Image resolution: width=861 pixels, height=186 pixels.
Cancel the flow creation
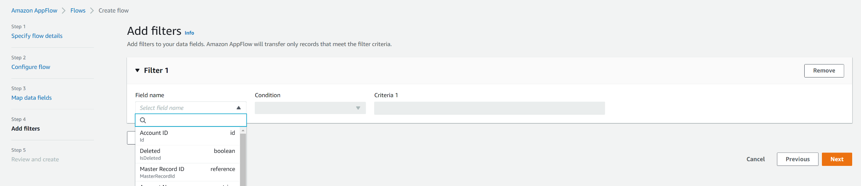point(755,159)
